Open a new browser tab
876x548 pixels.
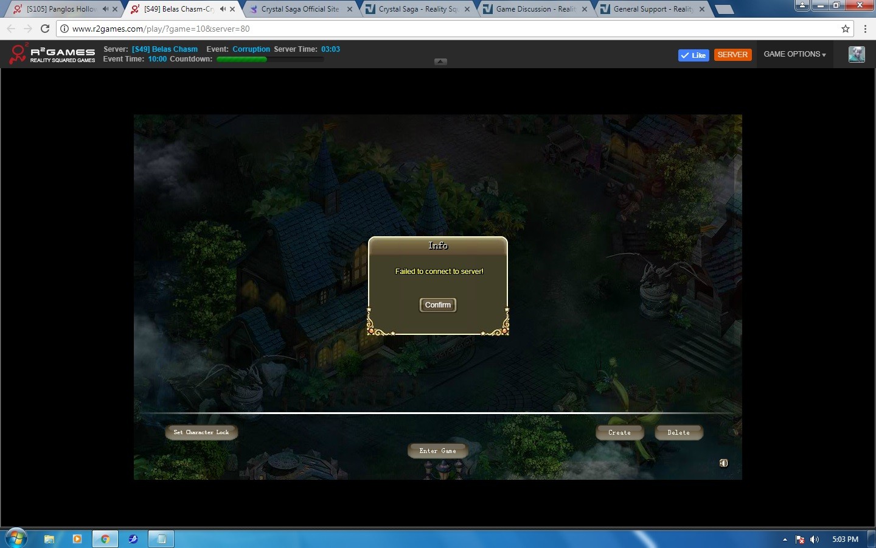[x=723, y=9]
